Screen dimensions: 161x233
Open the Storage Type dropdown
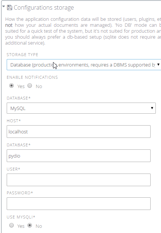(x=84, y=65)
